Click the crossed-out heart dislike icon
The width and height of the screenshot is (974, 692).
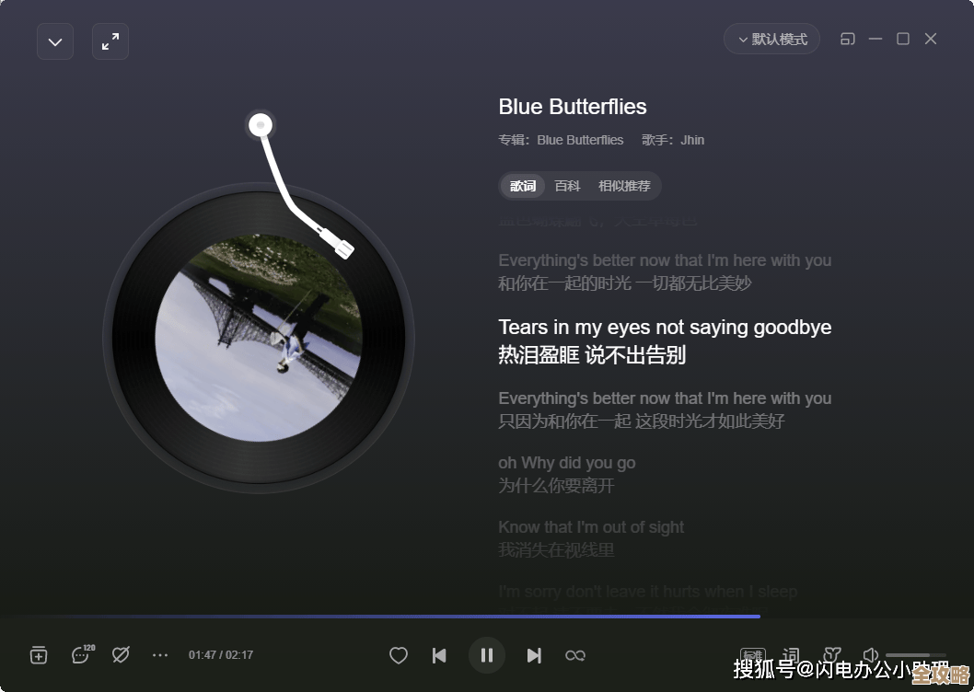click(121, 654)
